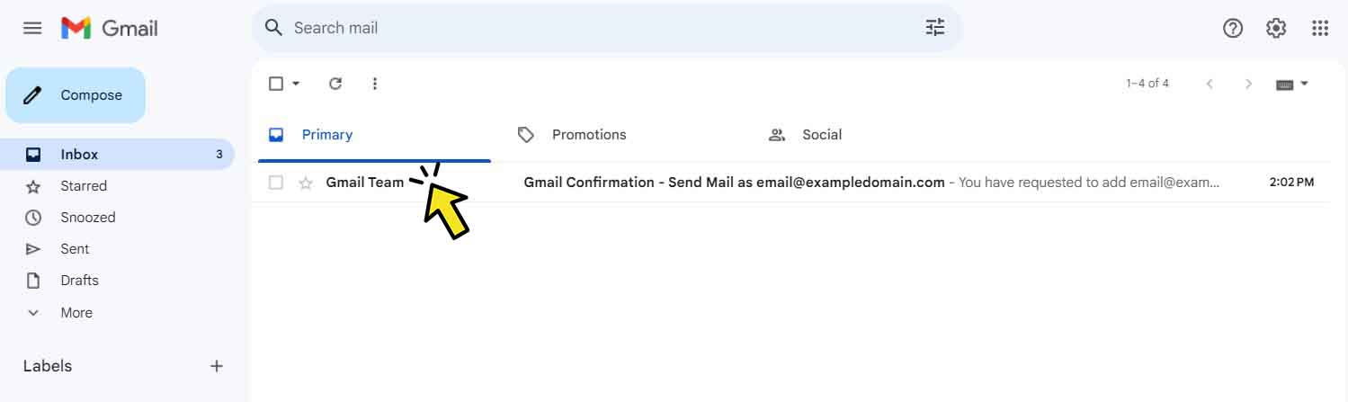Click the search options filter icon
Viewport: 1348px width, 402px height.
click(935, 28)
